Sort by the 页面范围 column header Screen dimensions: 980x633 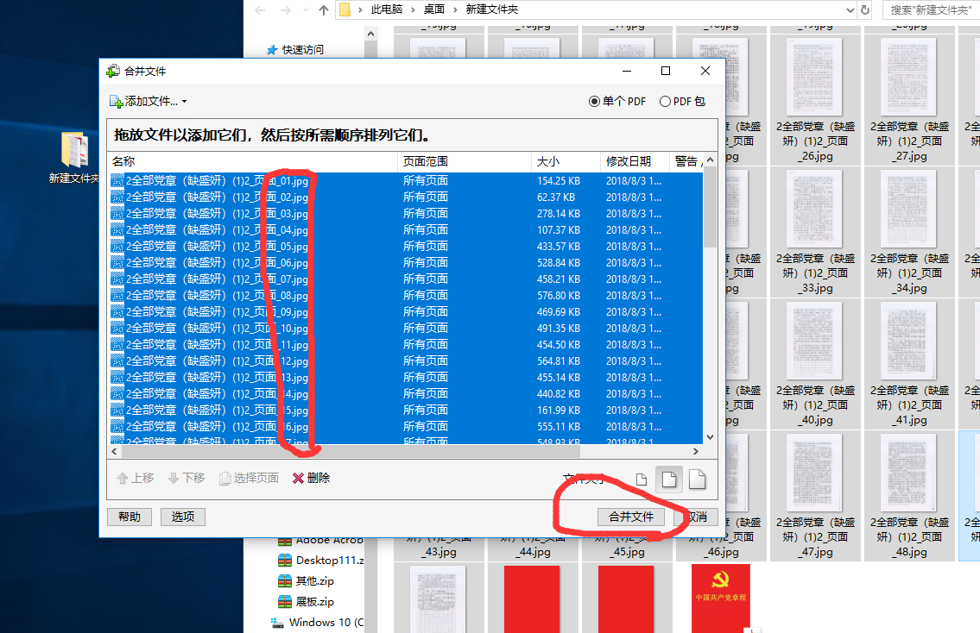tap(465, 161)
